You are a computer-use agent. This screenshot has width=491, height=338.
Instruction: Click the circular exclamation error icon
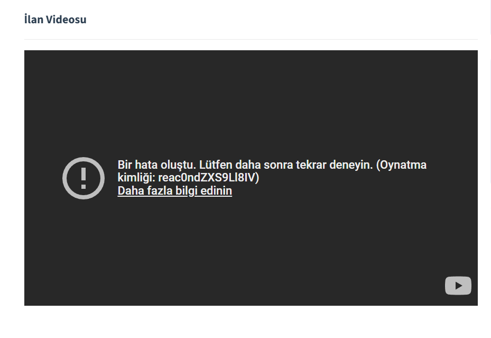84,178
